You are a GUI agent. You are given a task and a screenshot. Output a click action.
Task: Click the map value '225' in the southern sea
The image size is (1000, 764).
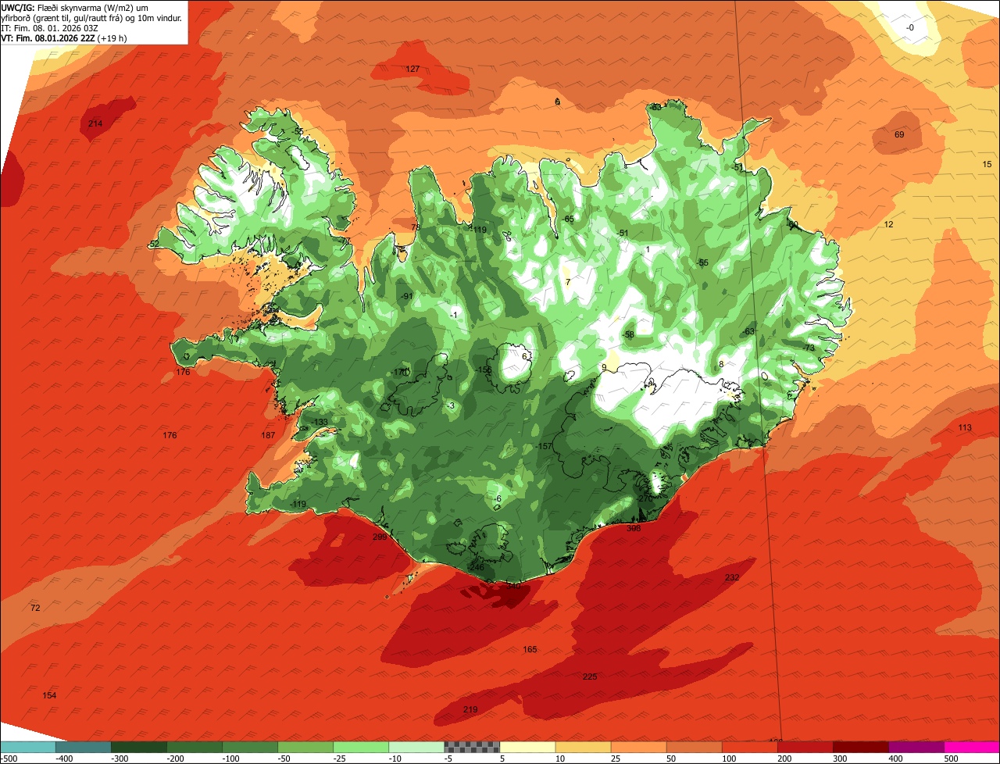[x=590, y=677]
